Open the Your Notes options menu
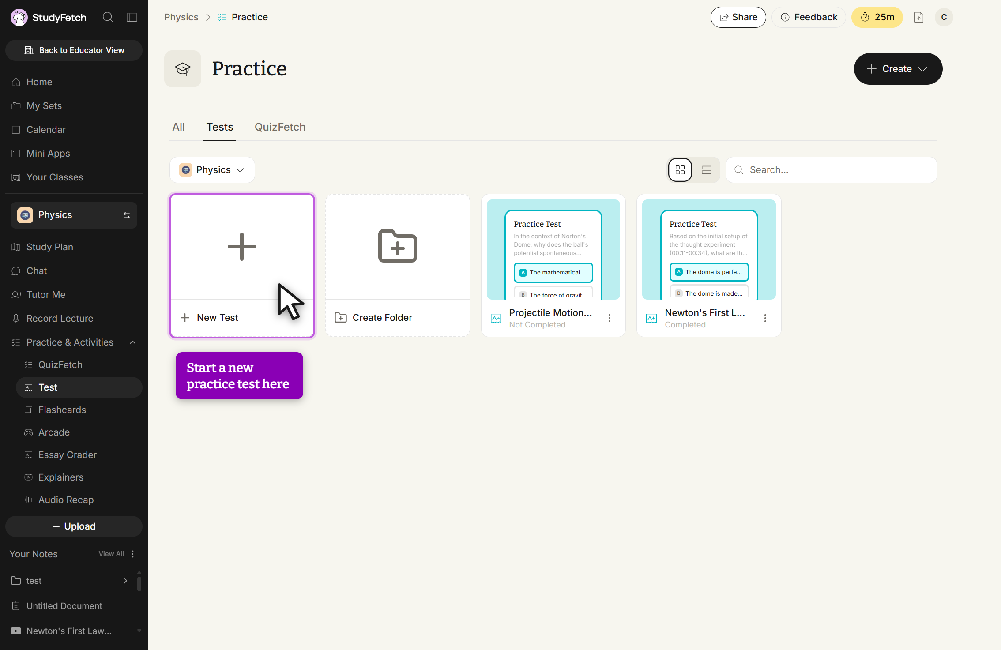This screenshot has height=650, width=1001. tap(133, 553)
